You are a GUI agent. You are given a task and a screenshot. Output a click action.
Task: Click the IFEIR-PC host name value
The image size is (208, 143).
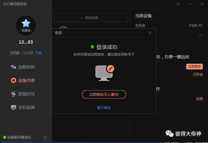point(196,25)
